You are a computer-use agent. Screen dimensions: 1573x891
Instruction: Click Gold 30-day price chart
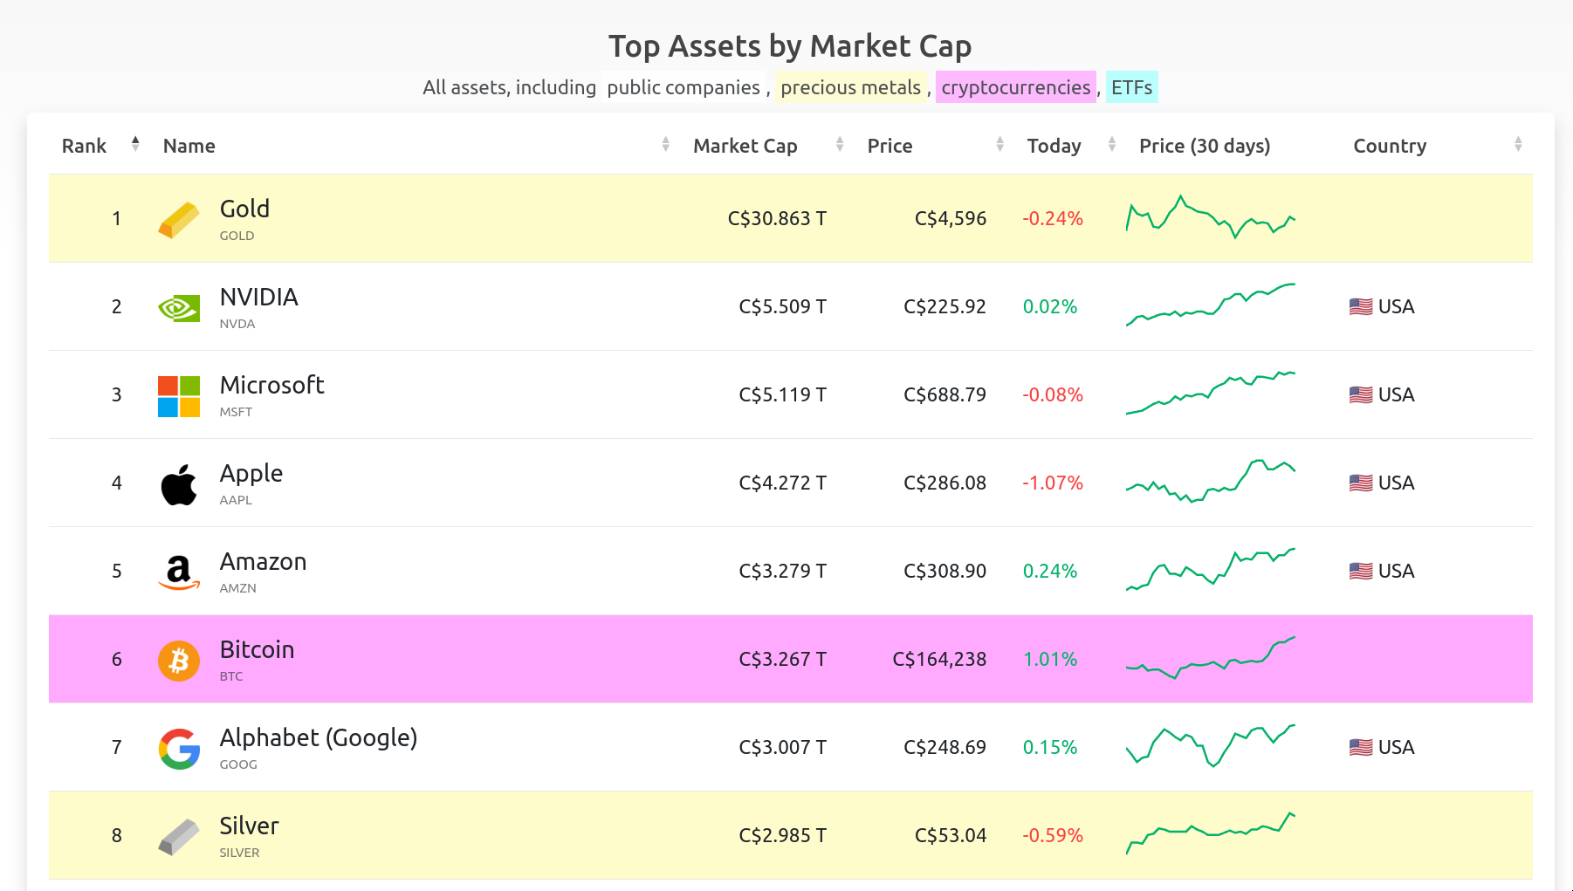coord(1211,216)
